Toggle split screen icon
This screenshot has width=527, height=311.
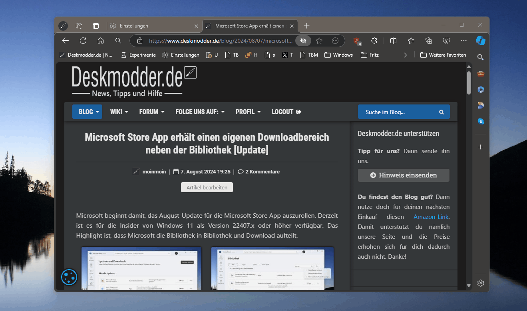coord(393,41)
